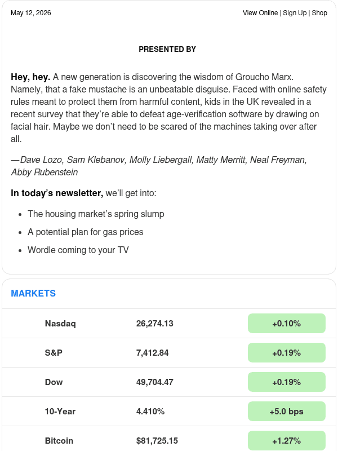Click the S&P +0.19% change badge

287,353
